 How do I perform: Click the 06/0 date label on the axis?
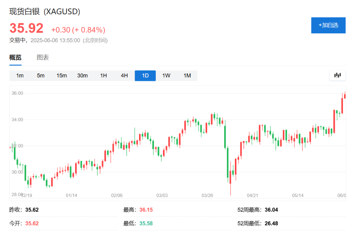342,195
